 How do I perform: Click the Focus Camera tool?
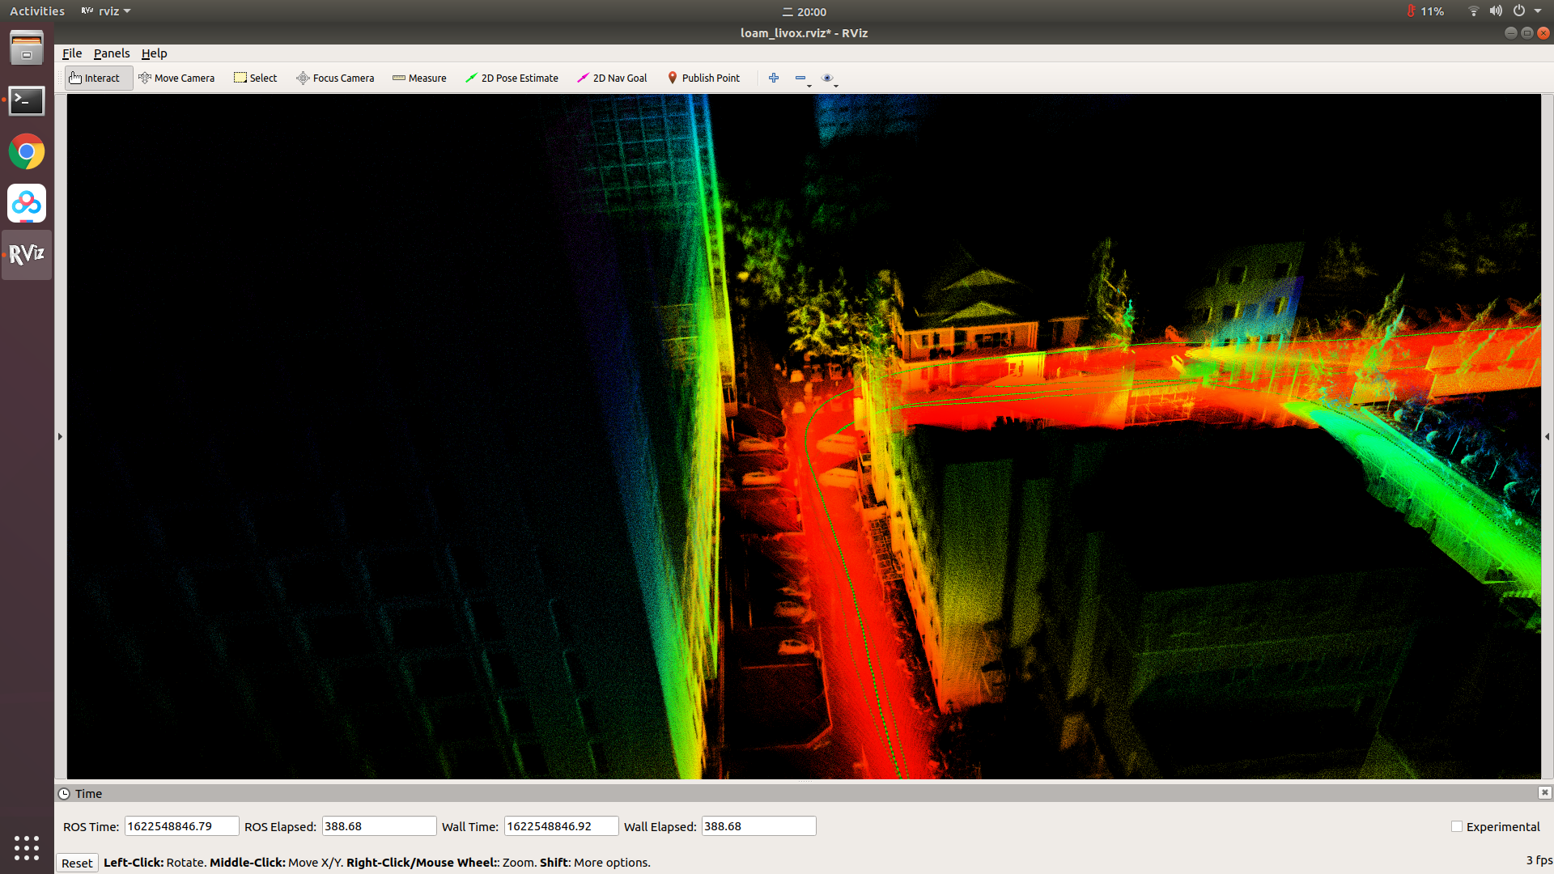[x=335, y=78]
